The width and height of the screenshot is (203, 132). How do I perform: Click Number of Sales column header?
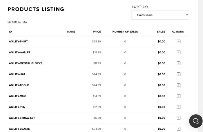click(125, 32)
